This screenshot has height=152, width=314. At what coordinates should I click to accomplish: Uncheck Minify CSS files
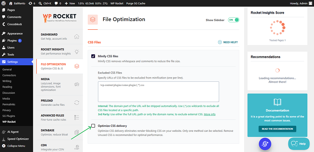tap(93, 56)
